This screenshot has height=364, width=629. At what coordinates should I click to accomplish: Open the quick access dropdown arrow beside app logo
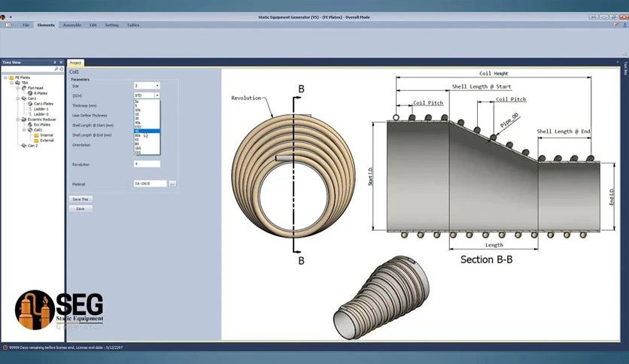tap(11, 17)
